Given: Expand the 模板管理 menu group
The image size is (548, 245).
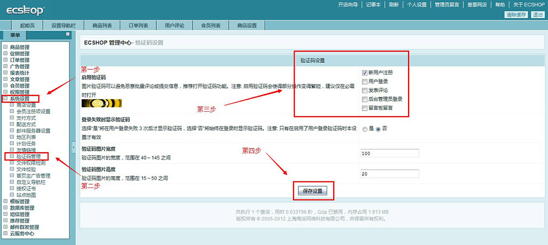Looking at the screenshot, I should 5,201.
